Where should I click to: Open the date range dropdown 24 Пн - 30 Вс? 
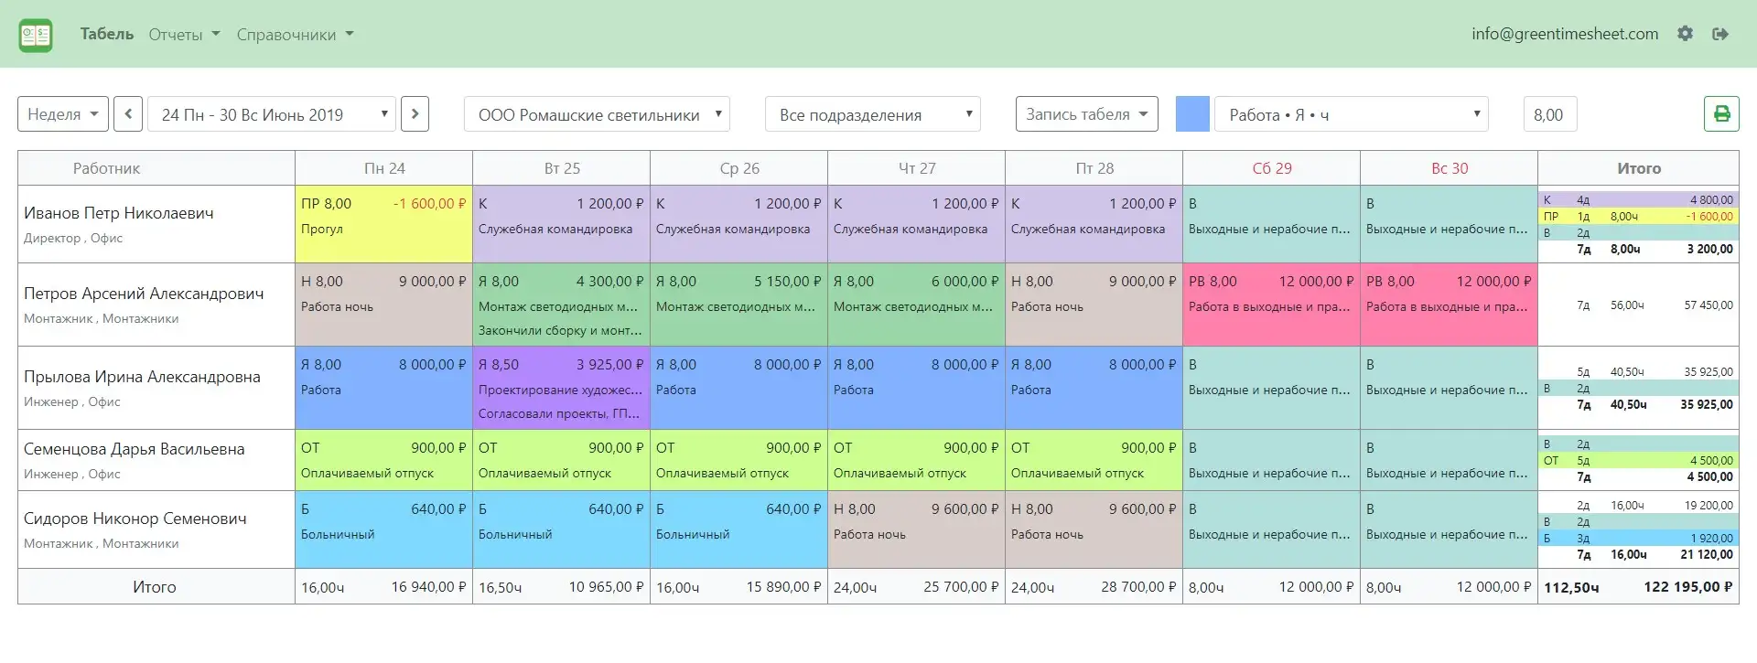pyautogui.click(x=272, y=114)
